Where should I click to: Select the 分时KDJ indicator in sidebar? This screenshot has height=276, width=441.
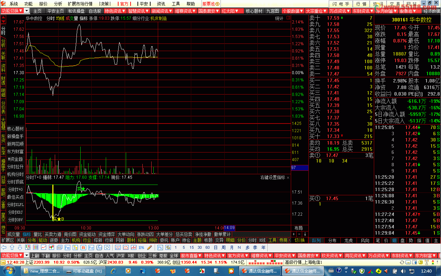click(x=16, y=212)
